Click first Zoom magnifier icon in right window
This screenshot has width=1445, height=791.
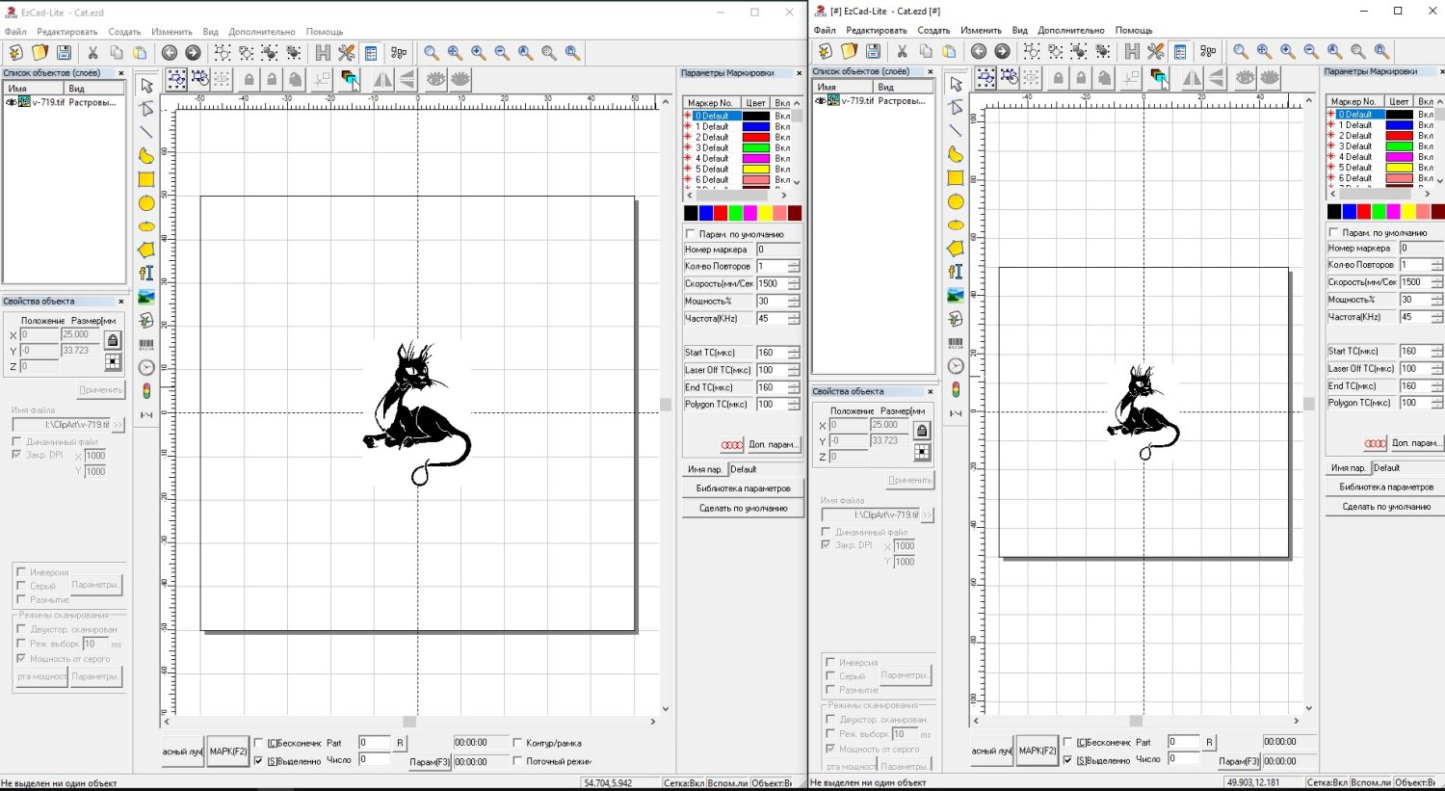point(1241,51)
